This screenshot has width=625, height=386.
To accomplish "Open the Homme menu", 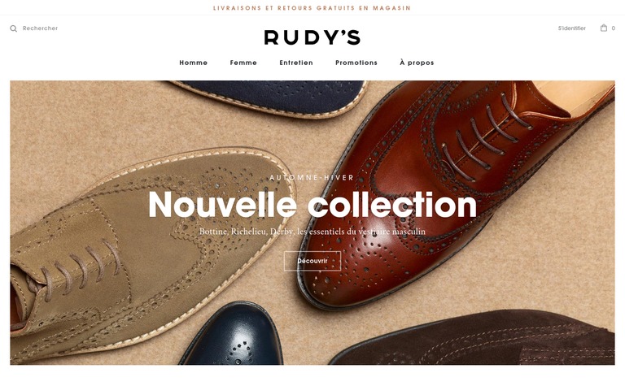I will click(194, 63).
